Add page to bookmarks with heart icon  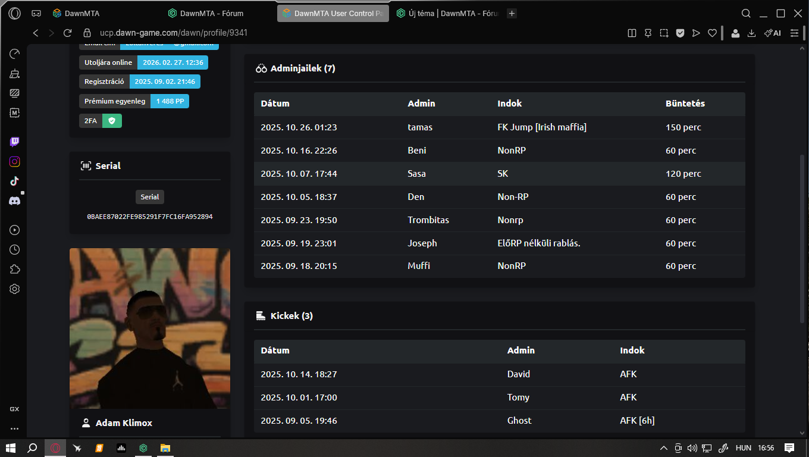point(712,33)
